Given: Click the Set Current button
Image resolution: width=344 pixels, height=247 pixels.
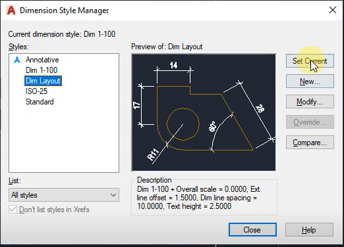Looking at the screenshot, I should point(310,61).
